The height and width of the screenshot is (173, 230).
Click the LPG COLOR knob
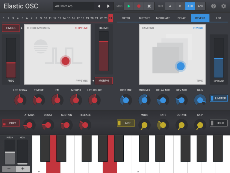click(x=94, y=100)
